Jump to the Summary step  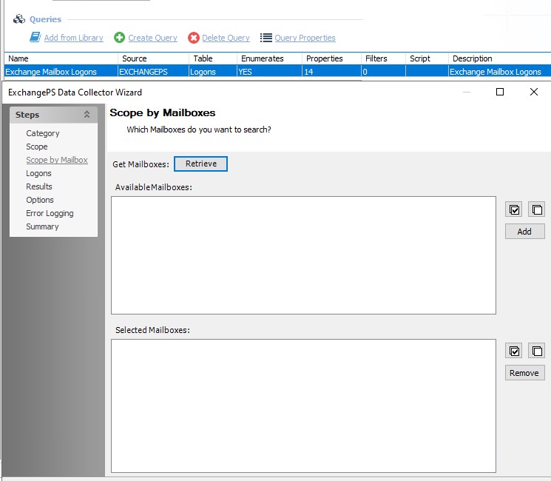tap(42, 226)
